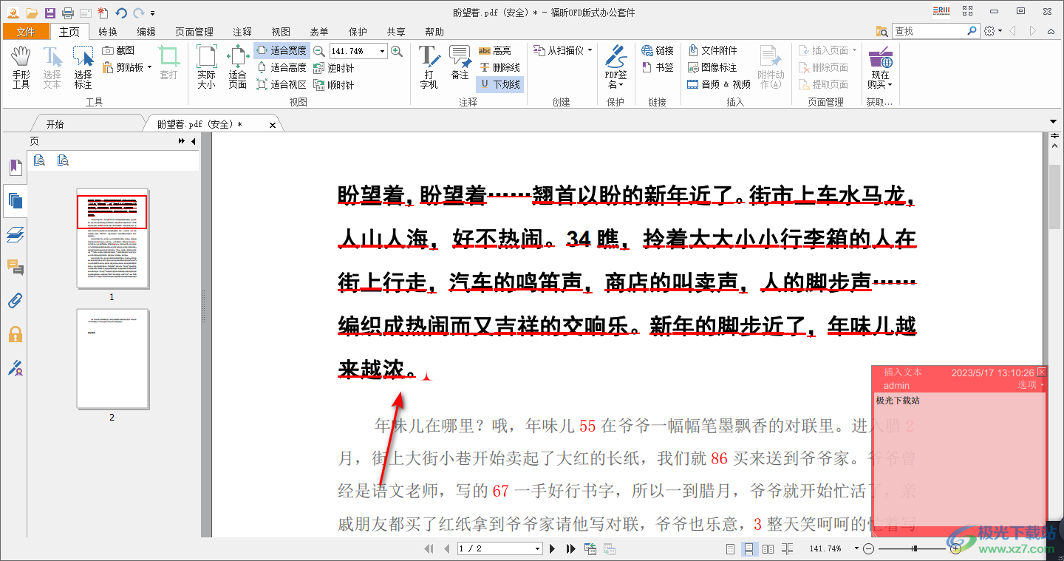Screen dimensions: 1064x561
Task: Select page 2 thumbnail
Action: 112,359
